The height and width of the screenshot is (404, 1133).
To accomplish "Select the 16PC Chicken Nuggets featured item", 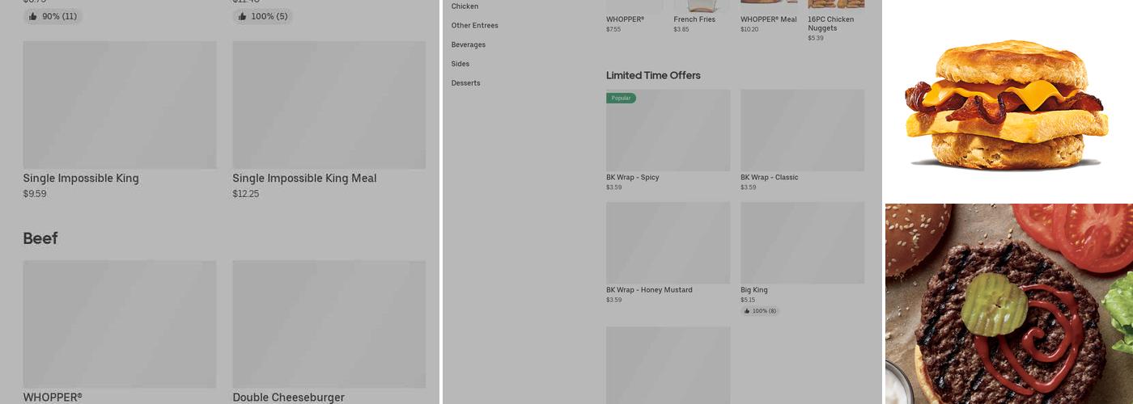I will click(836, 20).
